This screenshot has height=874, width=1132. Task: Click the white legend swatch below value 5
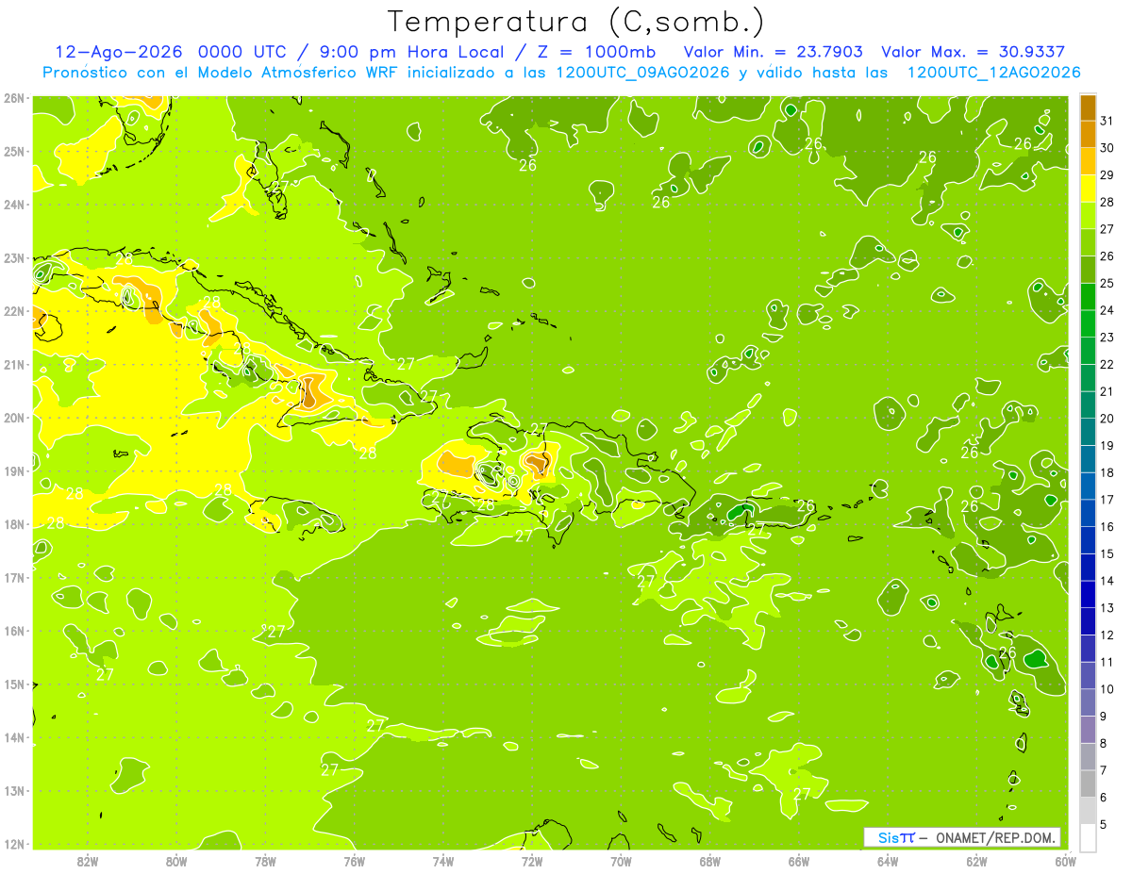pyautogui.click(x=1088, y=837)
